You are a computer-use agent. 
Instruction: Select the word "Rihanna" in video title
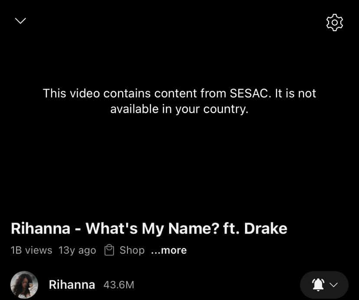coord(40,229)
